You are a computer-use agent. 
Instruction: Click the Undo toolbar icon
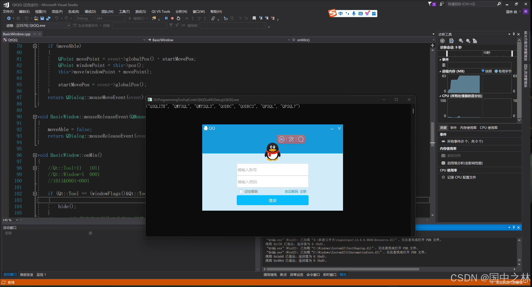[57, 18]
